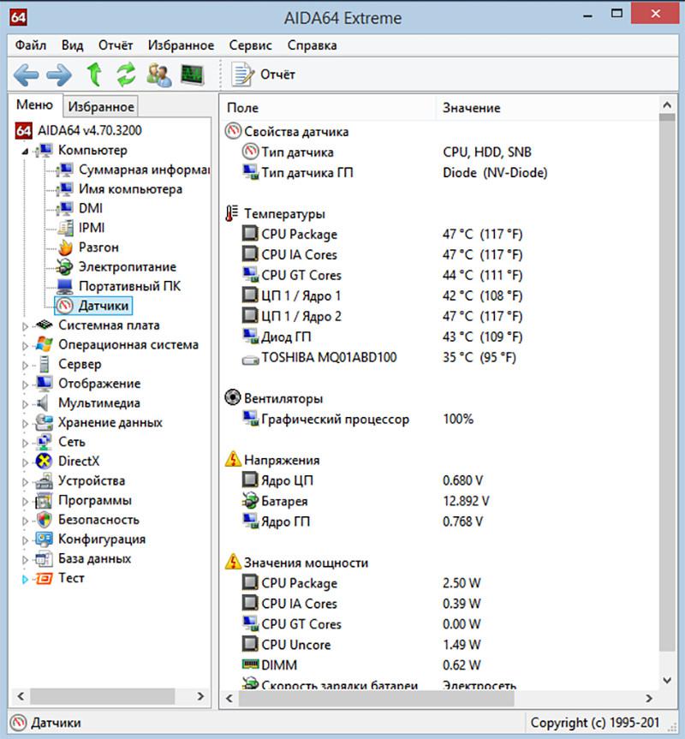This screenshot has height=739, width=685.
Task: Click the Безопасность shield icon
Action: point(45,520)
